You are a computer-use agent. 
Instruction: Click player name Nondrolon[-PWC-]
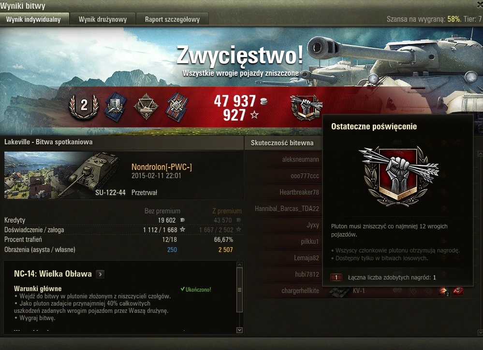click(161, 167)
